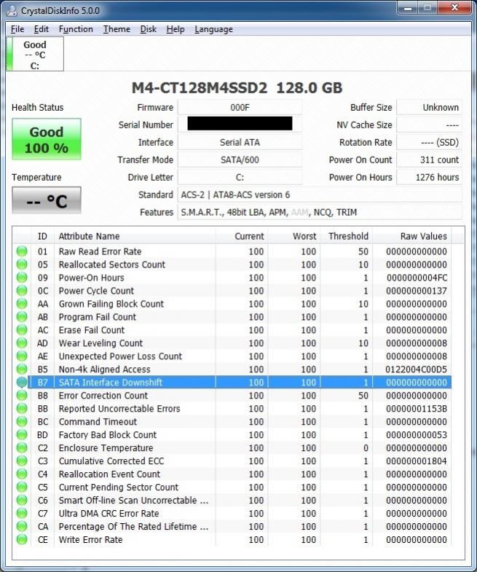Click status circle for Reported Uncorrectable Errors
The image size is (477, 572).
(x=22, y=409)
